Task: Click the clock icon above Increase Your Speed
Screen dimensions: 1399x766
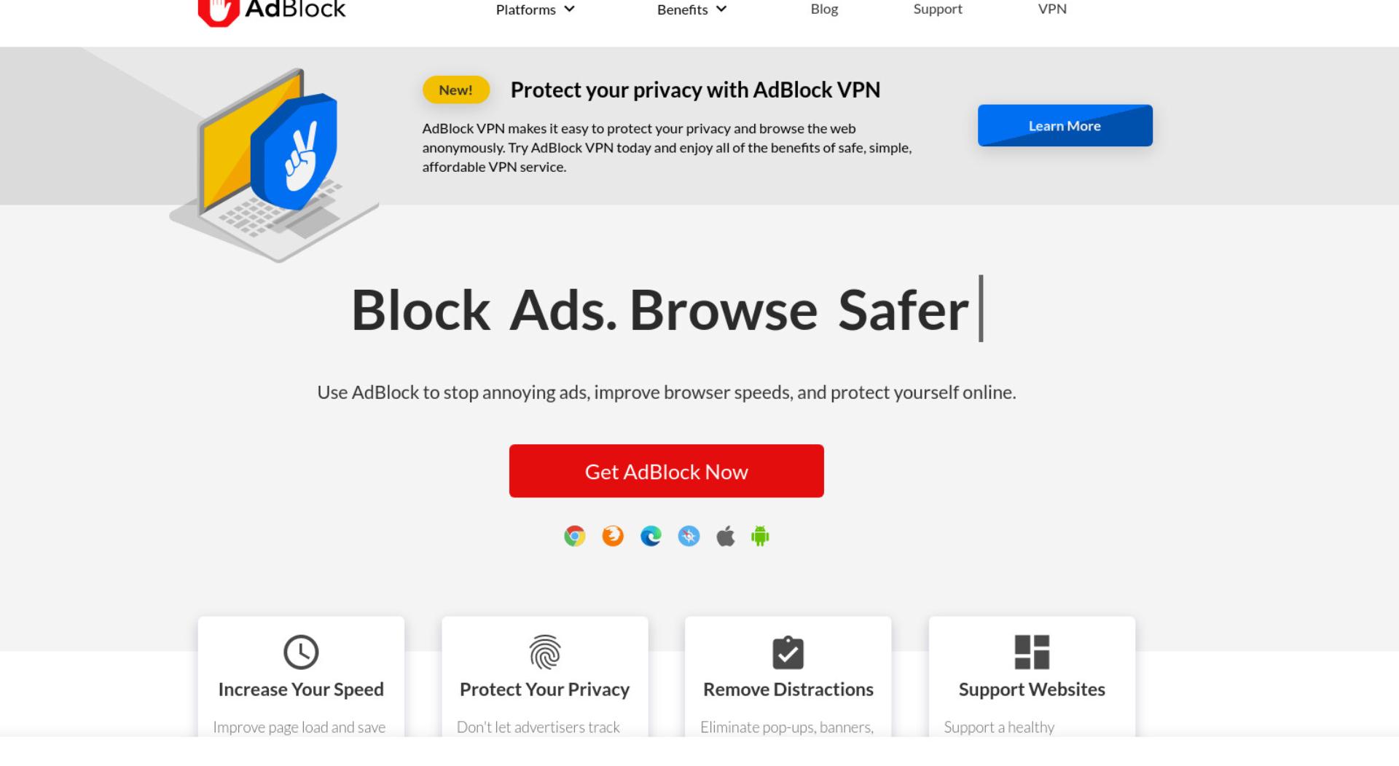Action: [x=301, y=652]
